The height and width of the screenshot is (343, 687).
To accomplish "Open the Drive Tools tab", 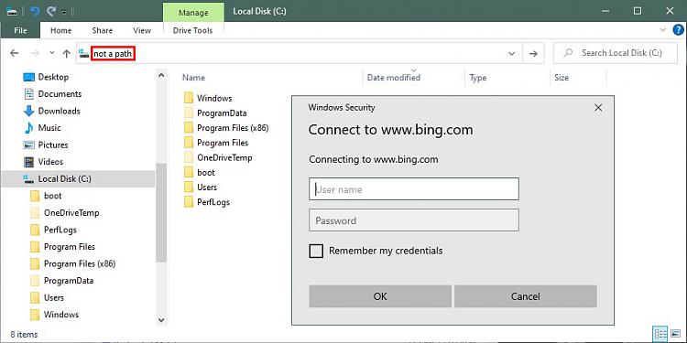I will tap(192, 30).
